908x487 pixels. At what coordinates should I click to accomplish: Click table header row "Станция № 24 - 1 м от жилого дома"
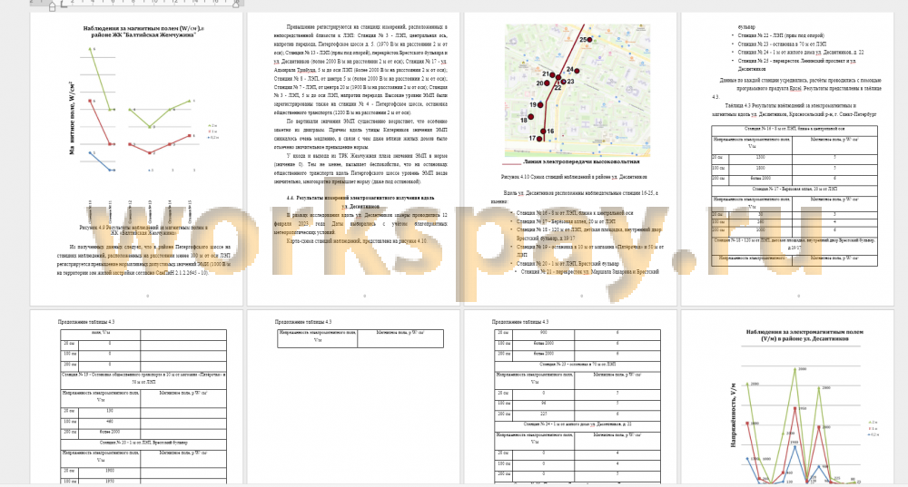[577, 425]
